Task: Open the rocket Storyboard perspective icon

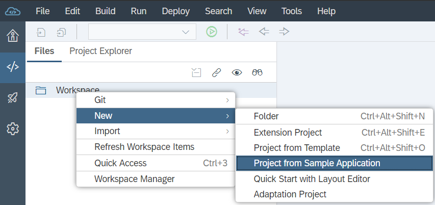Action: (13, 98)
